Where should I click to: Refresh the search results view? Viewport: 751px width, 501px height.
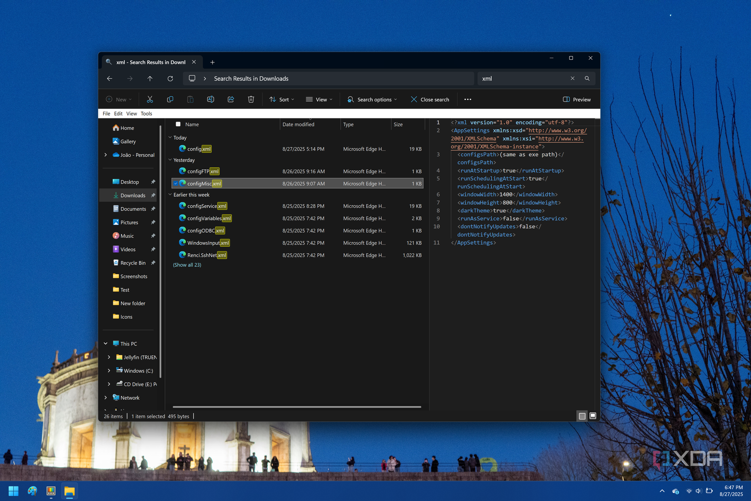170,78
